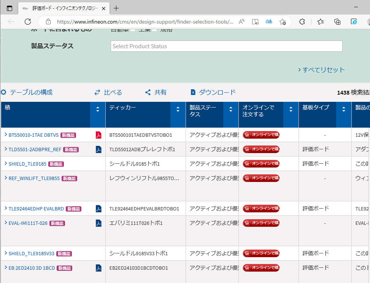370x283 pixels.
Task: Open the REF_WINLIFT_TLE9855 product link
Action: [x=34, y=179]
